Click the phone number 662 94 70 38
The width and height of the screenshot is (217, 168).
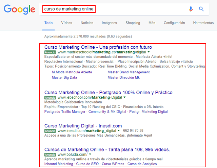pyautogui.click(x=133, y=130)
